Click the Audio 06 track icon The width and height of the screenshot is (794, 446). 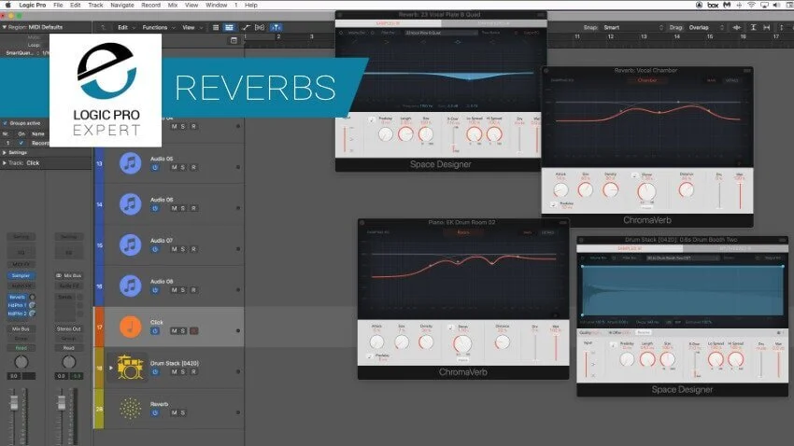(130, 204)
